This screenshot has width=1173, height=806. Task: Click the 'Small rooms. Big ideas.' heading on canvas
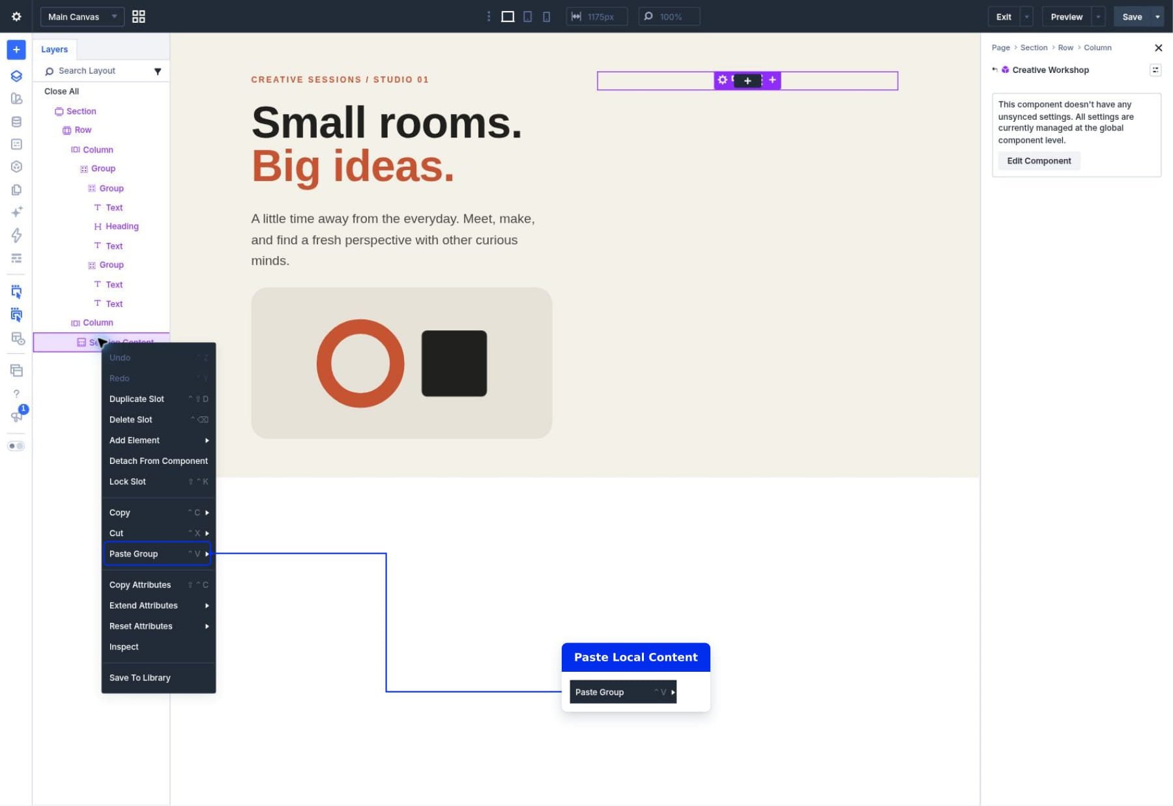click(x=386, y=144)
